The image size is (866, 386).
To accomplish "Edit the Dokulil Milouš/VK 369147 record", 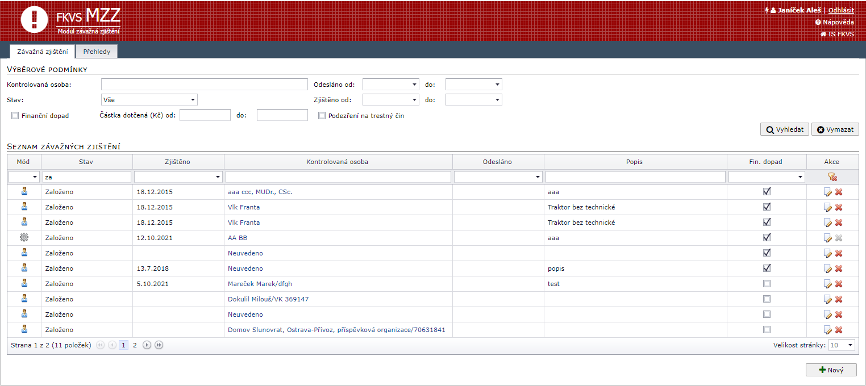I will [x=828, y=299].
